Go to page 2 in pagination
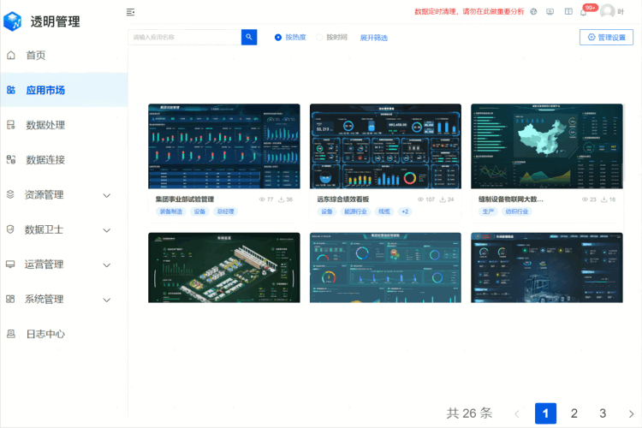Image resolution: width=642 pixels, height=428 pixels. (574, 413)
